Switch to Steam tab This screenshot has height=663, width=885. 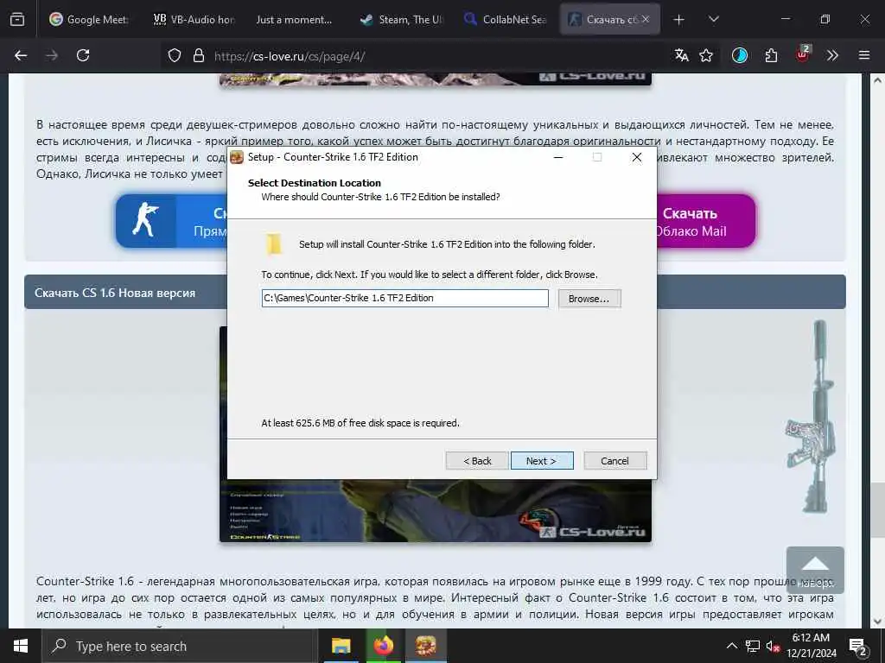401,19
